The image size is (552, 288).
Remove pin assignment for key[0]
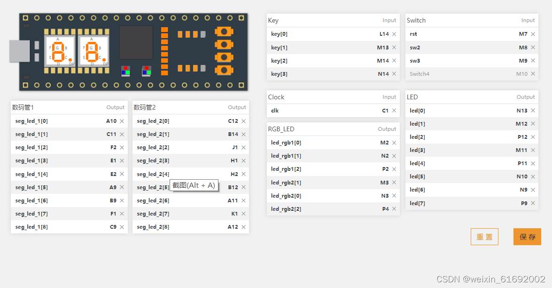coord(394,34)
